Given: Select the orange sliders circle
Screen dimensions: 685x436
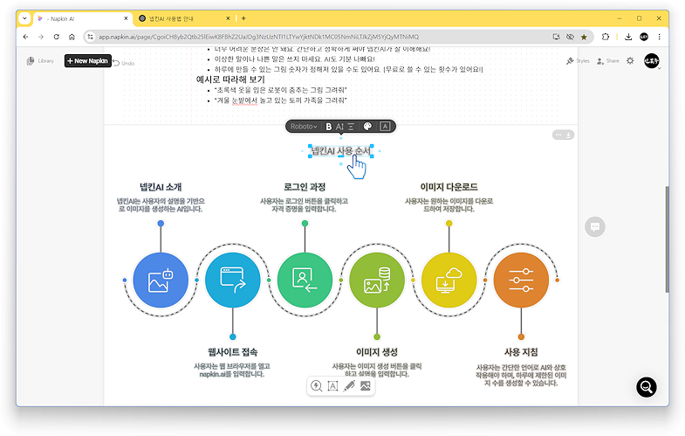Looking at the screenshot, I should pyautogui.click(x=521, y=280).
